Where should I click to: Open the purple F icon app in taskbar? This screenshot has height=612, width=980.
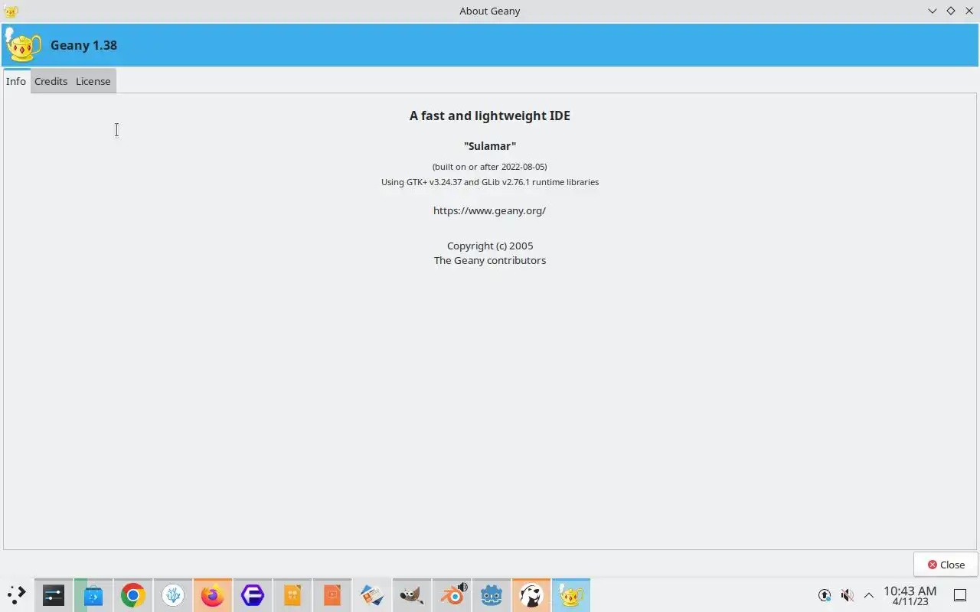253,595
